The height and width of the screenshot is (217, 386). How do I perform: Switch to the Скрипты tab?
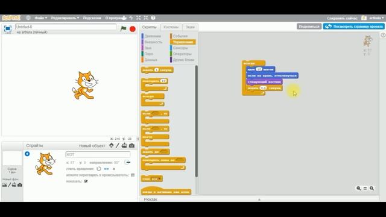click(x=149, y=27)
